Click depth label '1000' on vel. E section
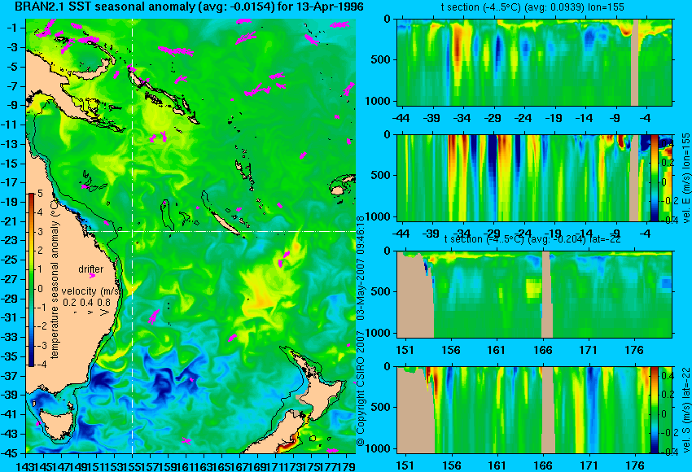692x472 pixels. [379, 216]
